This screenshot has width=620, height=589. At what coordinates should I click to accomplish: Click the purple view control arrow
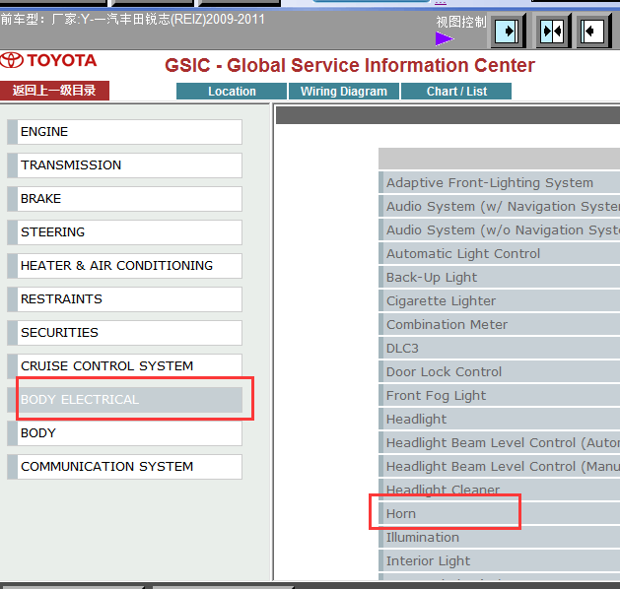445,38
